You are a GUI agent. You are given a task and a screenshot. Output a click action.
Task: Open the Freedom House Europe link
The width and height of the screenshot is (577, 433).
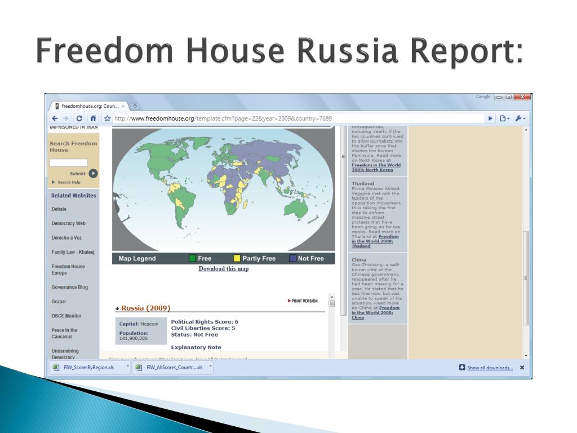(68, 269)
